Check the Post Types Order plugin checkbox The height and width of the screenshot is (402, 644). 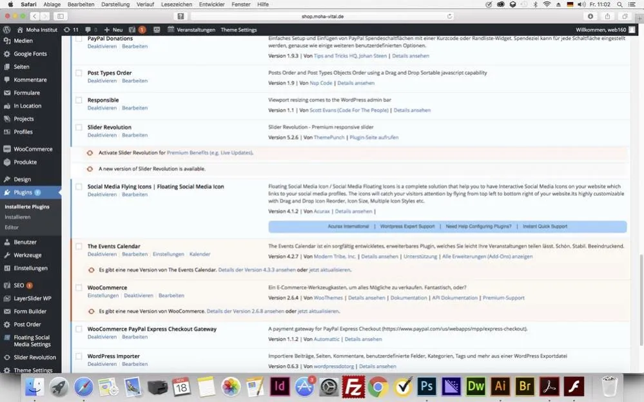point(79,73)
